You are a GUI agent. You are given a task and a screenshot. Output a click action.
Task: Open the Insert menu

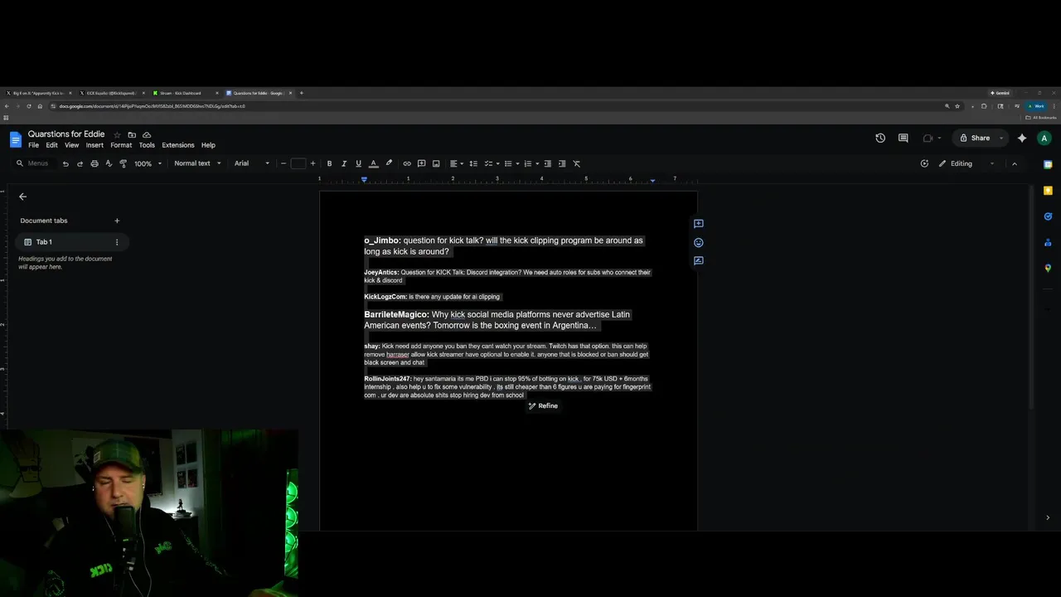(x=94, y=145)
